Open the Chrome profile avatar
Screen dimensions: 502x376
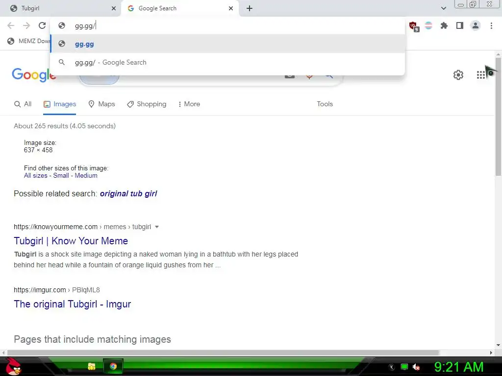click(x=476, y=25)
